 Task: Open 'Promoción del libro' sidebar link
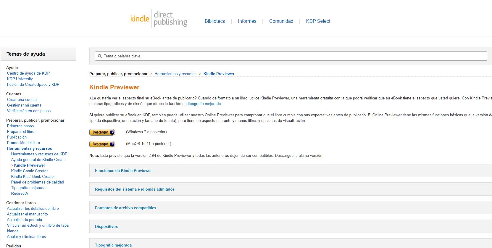tap(23, 143)
